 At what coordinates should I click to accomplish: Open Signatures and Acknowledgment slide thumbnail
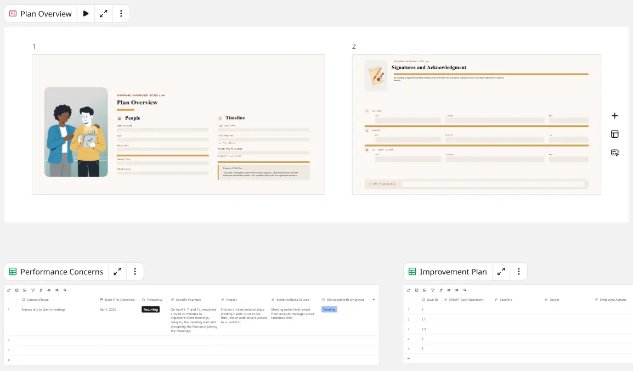[476, 124]
